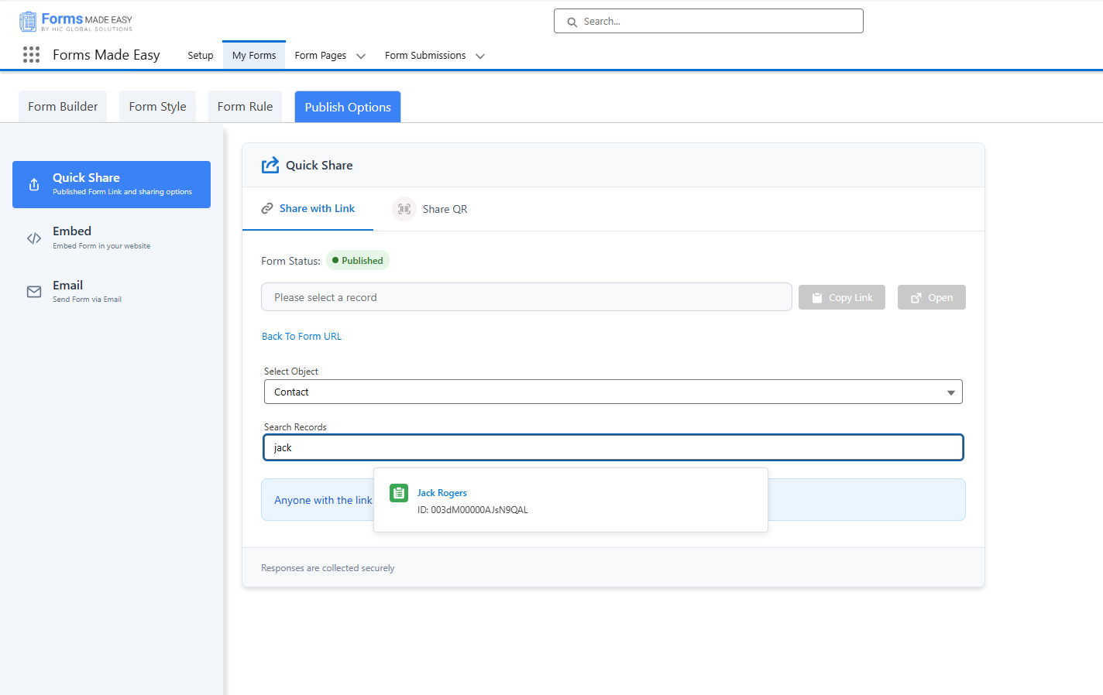Switch to the Form Style tab
The height and width of the screenshot is (695, 1103).
tap(158, 107)
